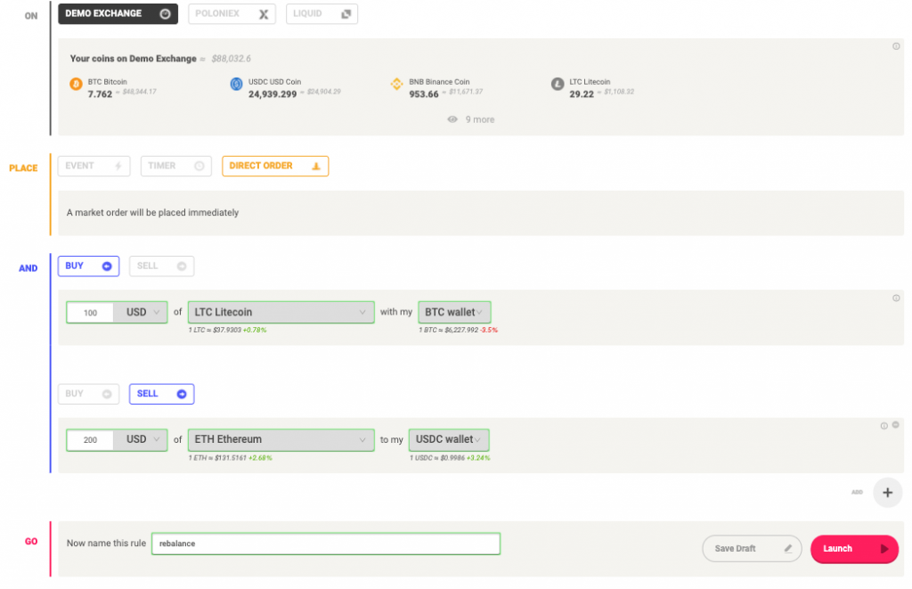
Task: Select BUY above the ETH Ethereum action
Action: pos(88,394)
